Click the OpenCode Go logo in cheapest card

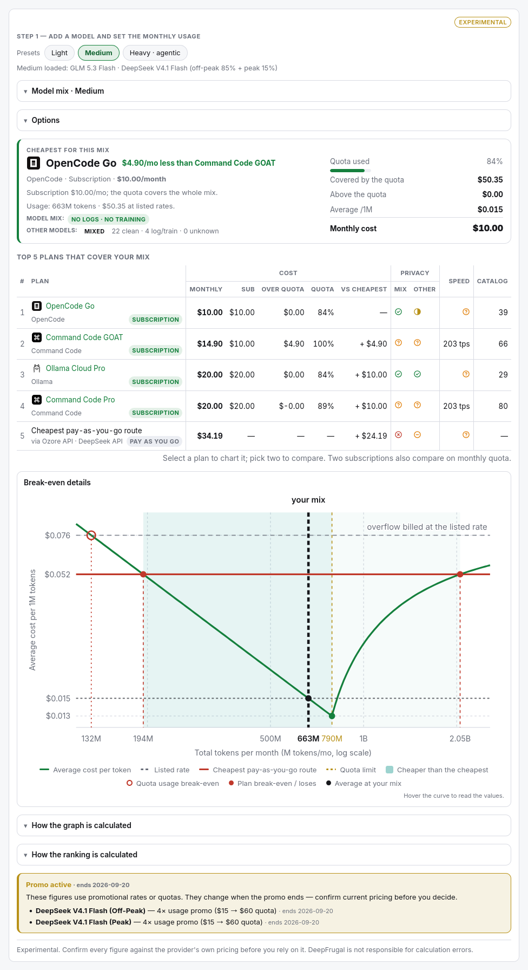click(x=34, y=162)
